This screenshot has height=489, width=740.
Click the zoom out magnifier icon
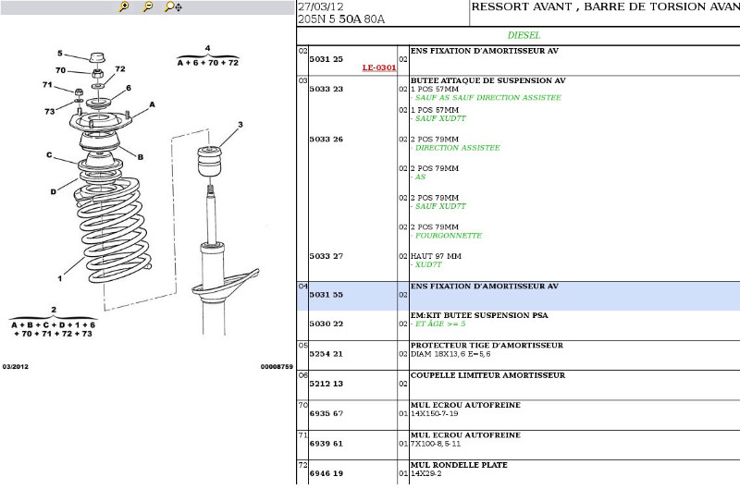tap(148, 6)
